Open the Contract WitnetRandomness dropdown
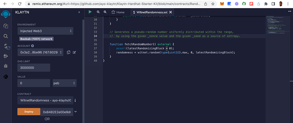 pos(45,100)
